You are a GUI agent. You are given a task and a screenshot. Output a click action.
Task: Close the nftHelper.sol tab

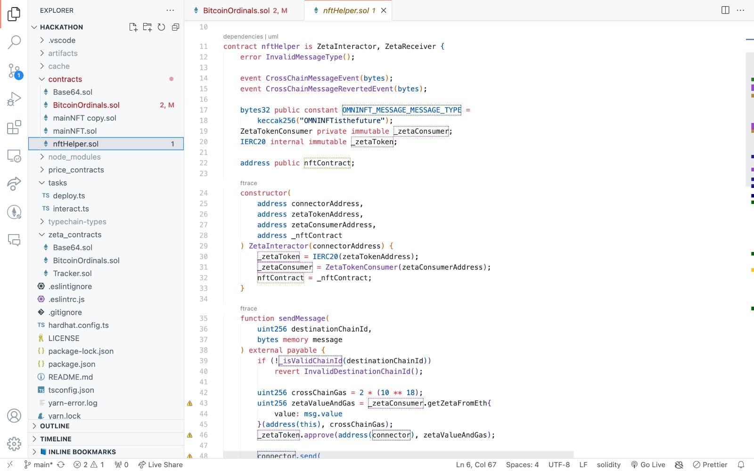(384, 10)
